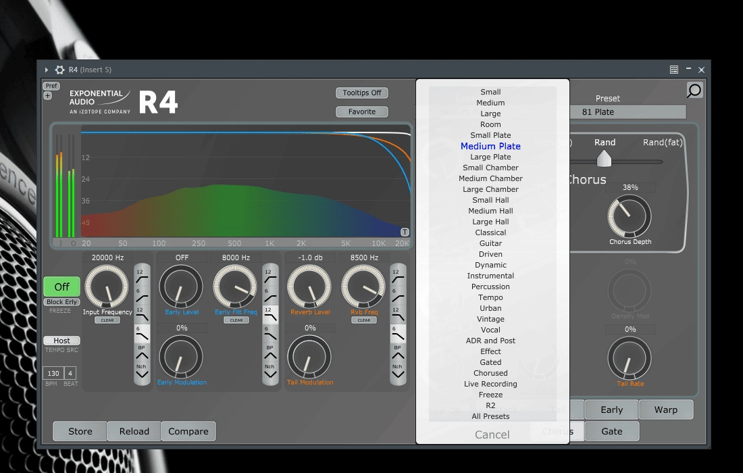
Task: Click the Input Frequency knob
Action: (107, 287)
